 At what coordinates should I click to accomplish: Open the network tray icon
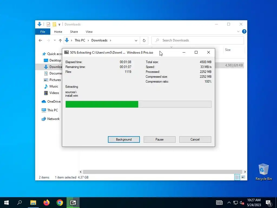tap(236, 203)
